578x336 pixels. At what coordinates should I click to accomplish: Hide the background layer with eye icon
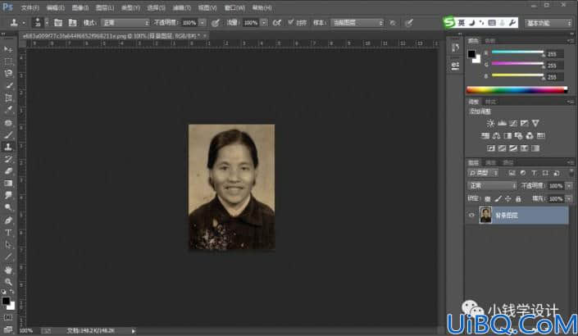pos(471,216)
